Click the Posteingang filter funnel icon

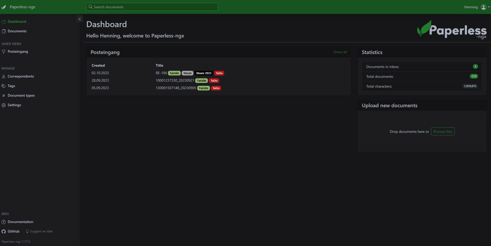(4, 52)
